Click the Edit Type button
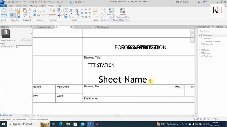The height and width of the screenshot is (127, 227). [x=27, y=40]
